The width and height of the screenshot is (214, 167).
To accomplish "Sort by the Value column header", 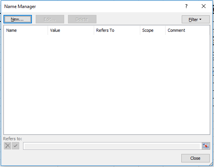I will tap(71, 30).
